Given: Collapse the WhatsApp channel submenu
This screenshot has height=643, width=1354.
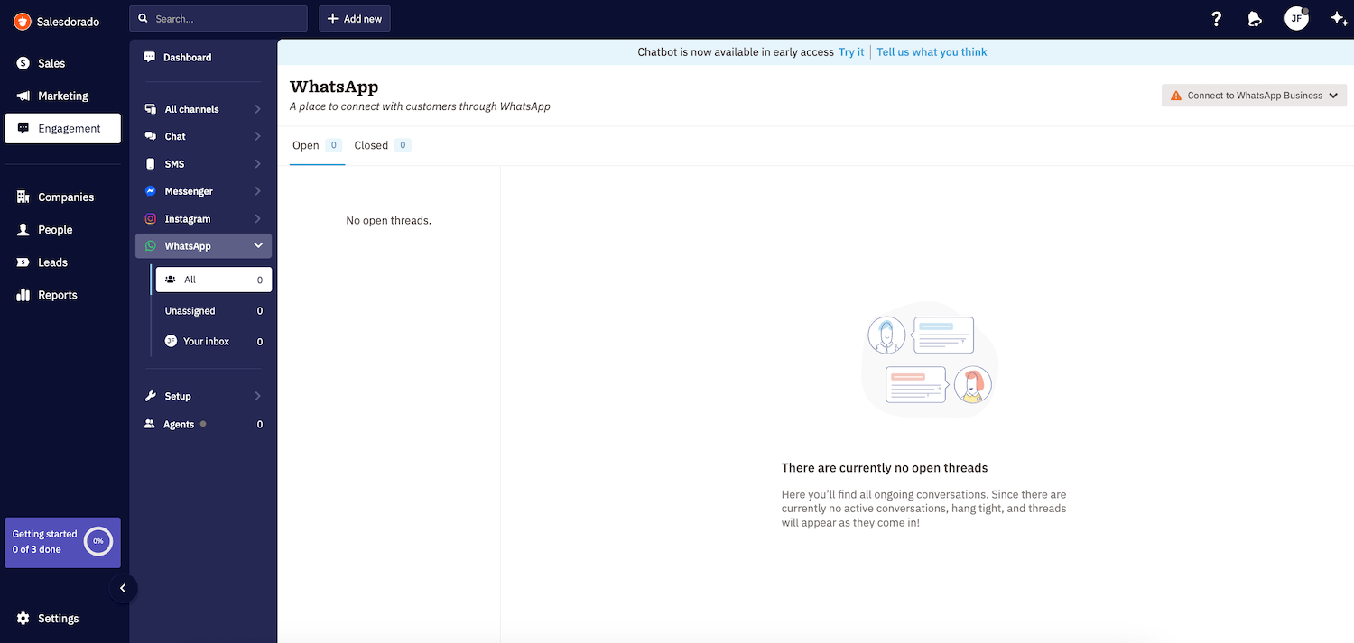Looking at the screenshot, I should coord(258,246).
